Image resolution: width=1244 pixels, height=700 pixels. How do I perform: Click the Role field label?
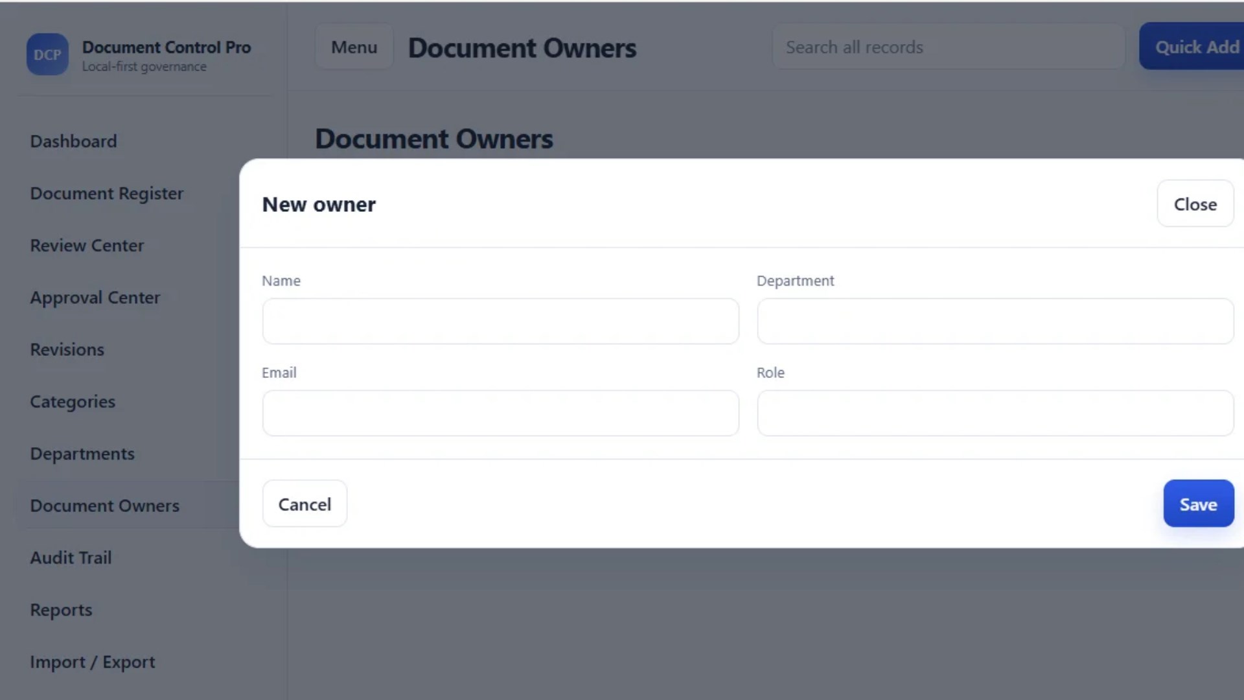(771, 373)
